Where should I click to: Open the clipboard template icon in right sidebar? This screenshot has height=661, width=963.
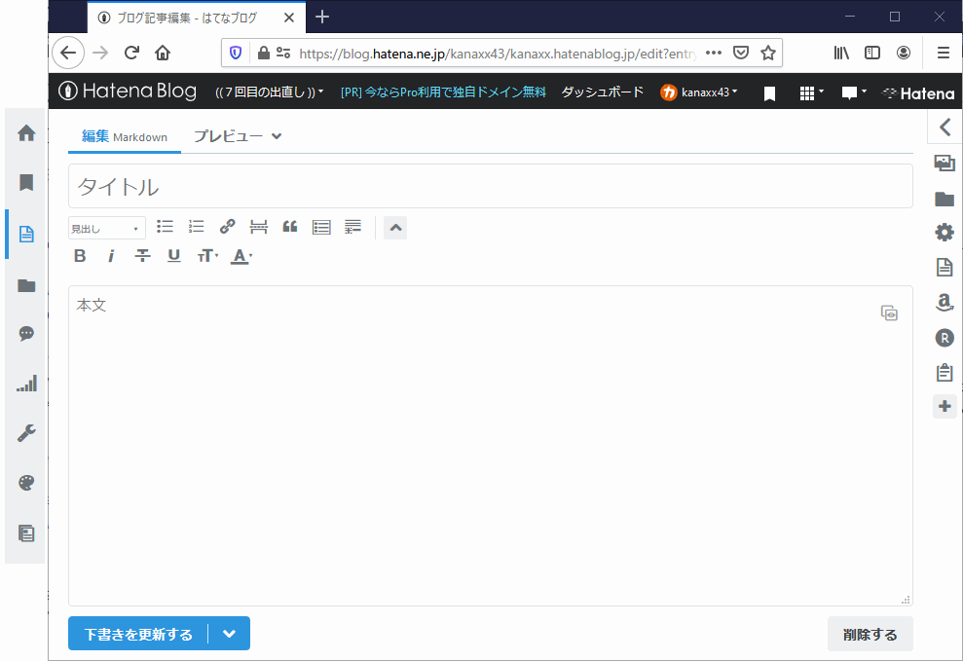[x=944, y=372]
